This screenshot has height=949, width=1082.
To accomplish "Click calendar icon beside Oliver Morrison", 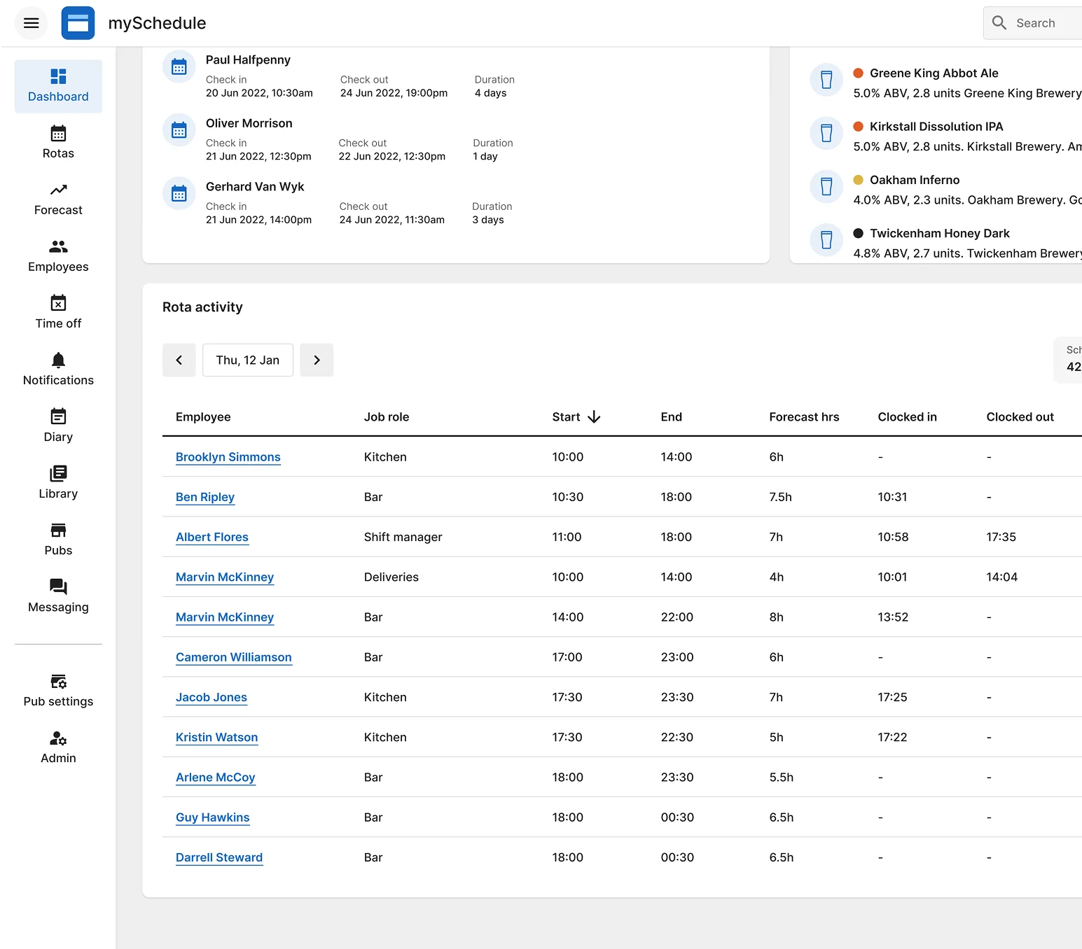I will click(x=179, y=130).
